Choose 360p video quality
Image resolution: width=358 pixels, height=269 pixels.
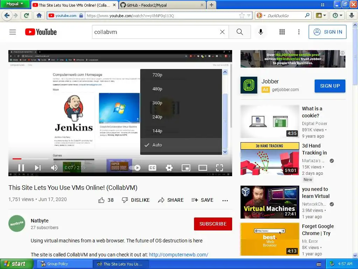[x=181, y=103]
